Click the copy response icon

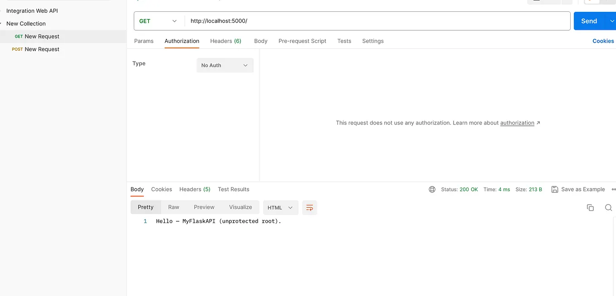coord(590,207)
